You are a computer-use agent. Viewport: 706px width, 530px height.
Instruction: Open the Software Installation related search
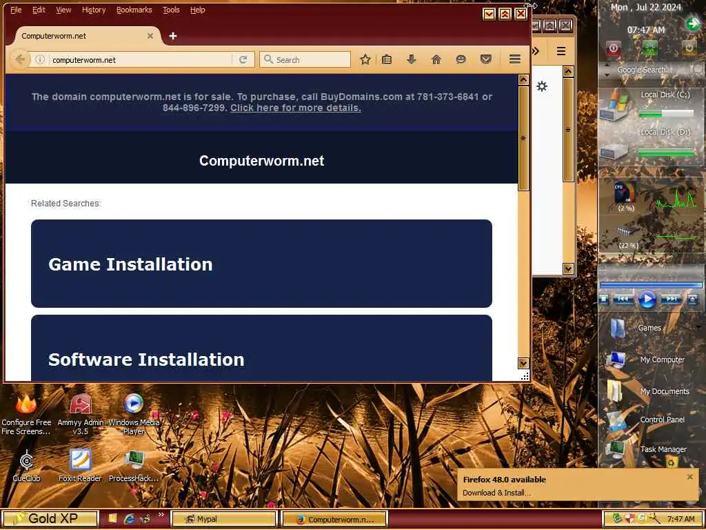coord(261,348)
